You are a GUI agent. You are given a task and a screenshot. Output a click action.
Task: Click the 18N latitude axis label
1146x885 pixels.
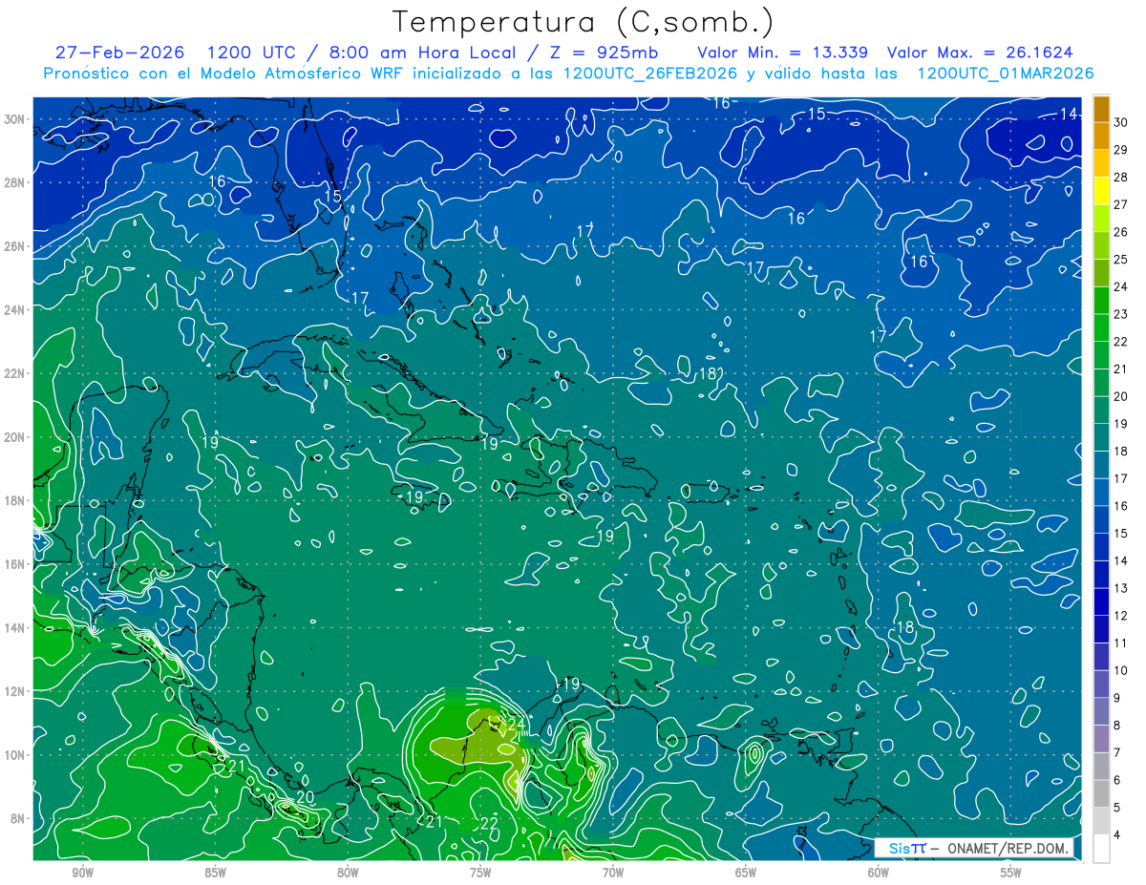tap(15, 500)
